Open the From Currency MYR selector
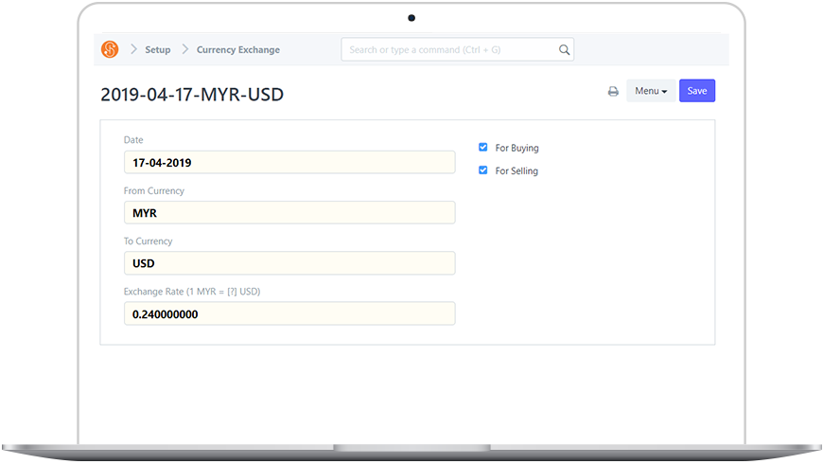This screenshot has height=464, width=823. tap(289, 213)
